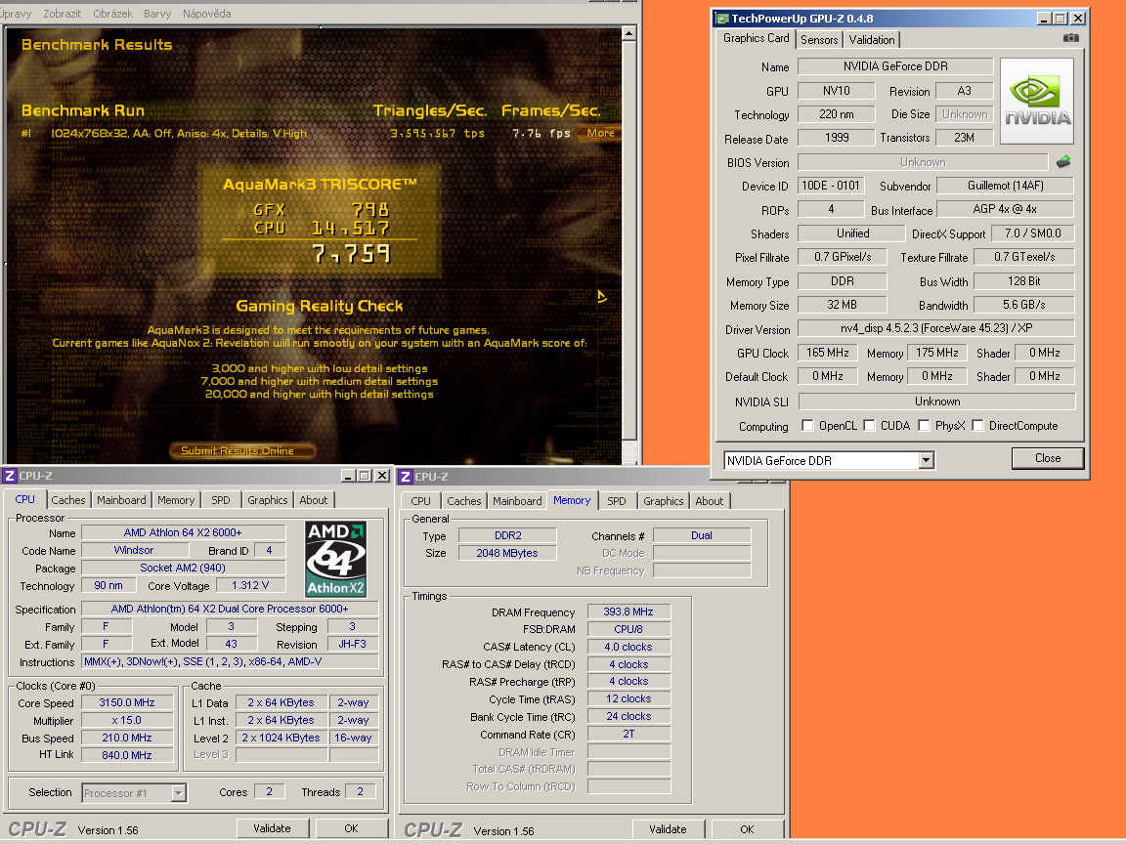Click the Subvendor Guillemot (14AF) value

pos(1006,186)
